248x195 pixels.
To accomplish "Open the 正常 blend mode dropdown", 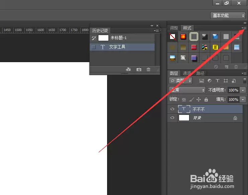I will click(x=187, y=90).
